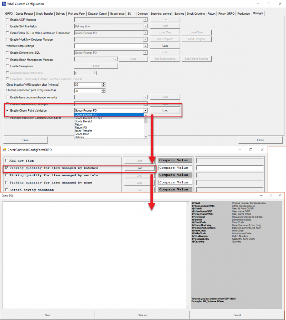Image resolution: width=286 pixels, height=320 pixels.
Task: Select Stock Transfer from the open dropdown list
Action: coord(83,131)
